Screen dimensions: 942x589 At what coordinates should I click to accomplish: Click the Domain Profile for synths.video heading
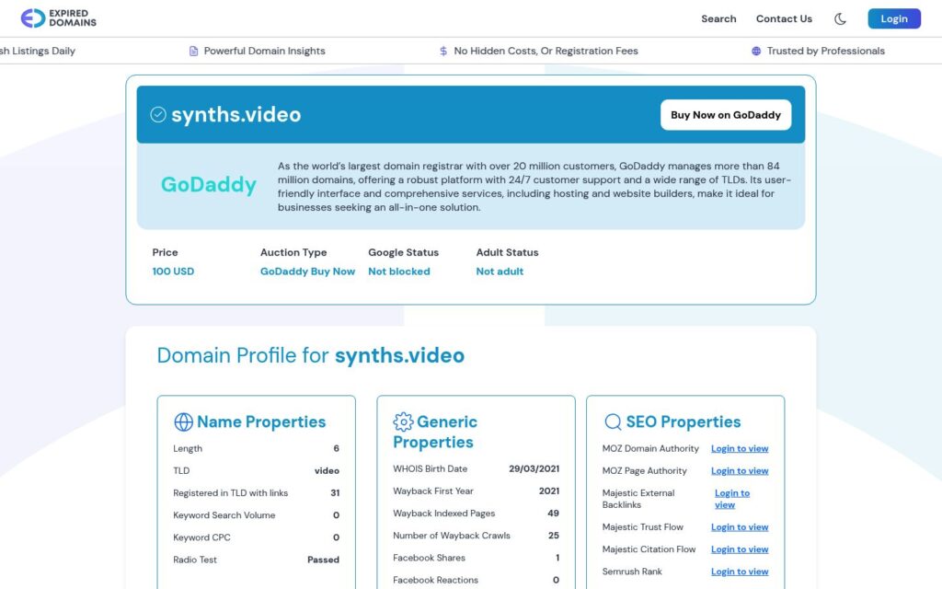(x=311, y=355)
